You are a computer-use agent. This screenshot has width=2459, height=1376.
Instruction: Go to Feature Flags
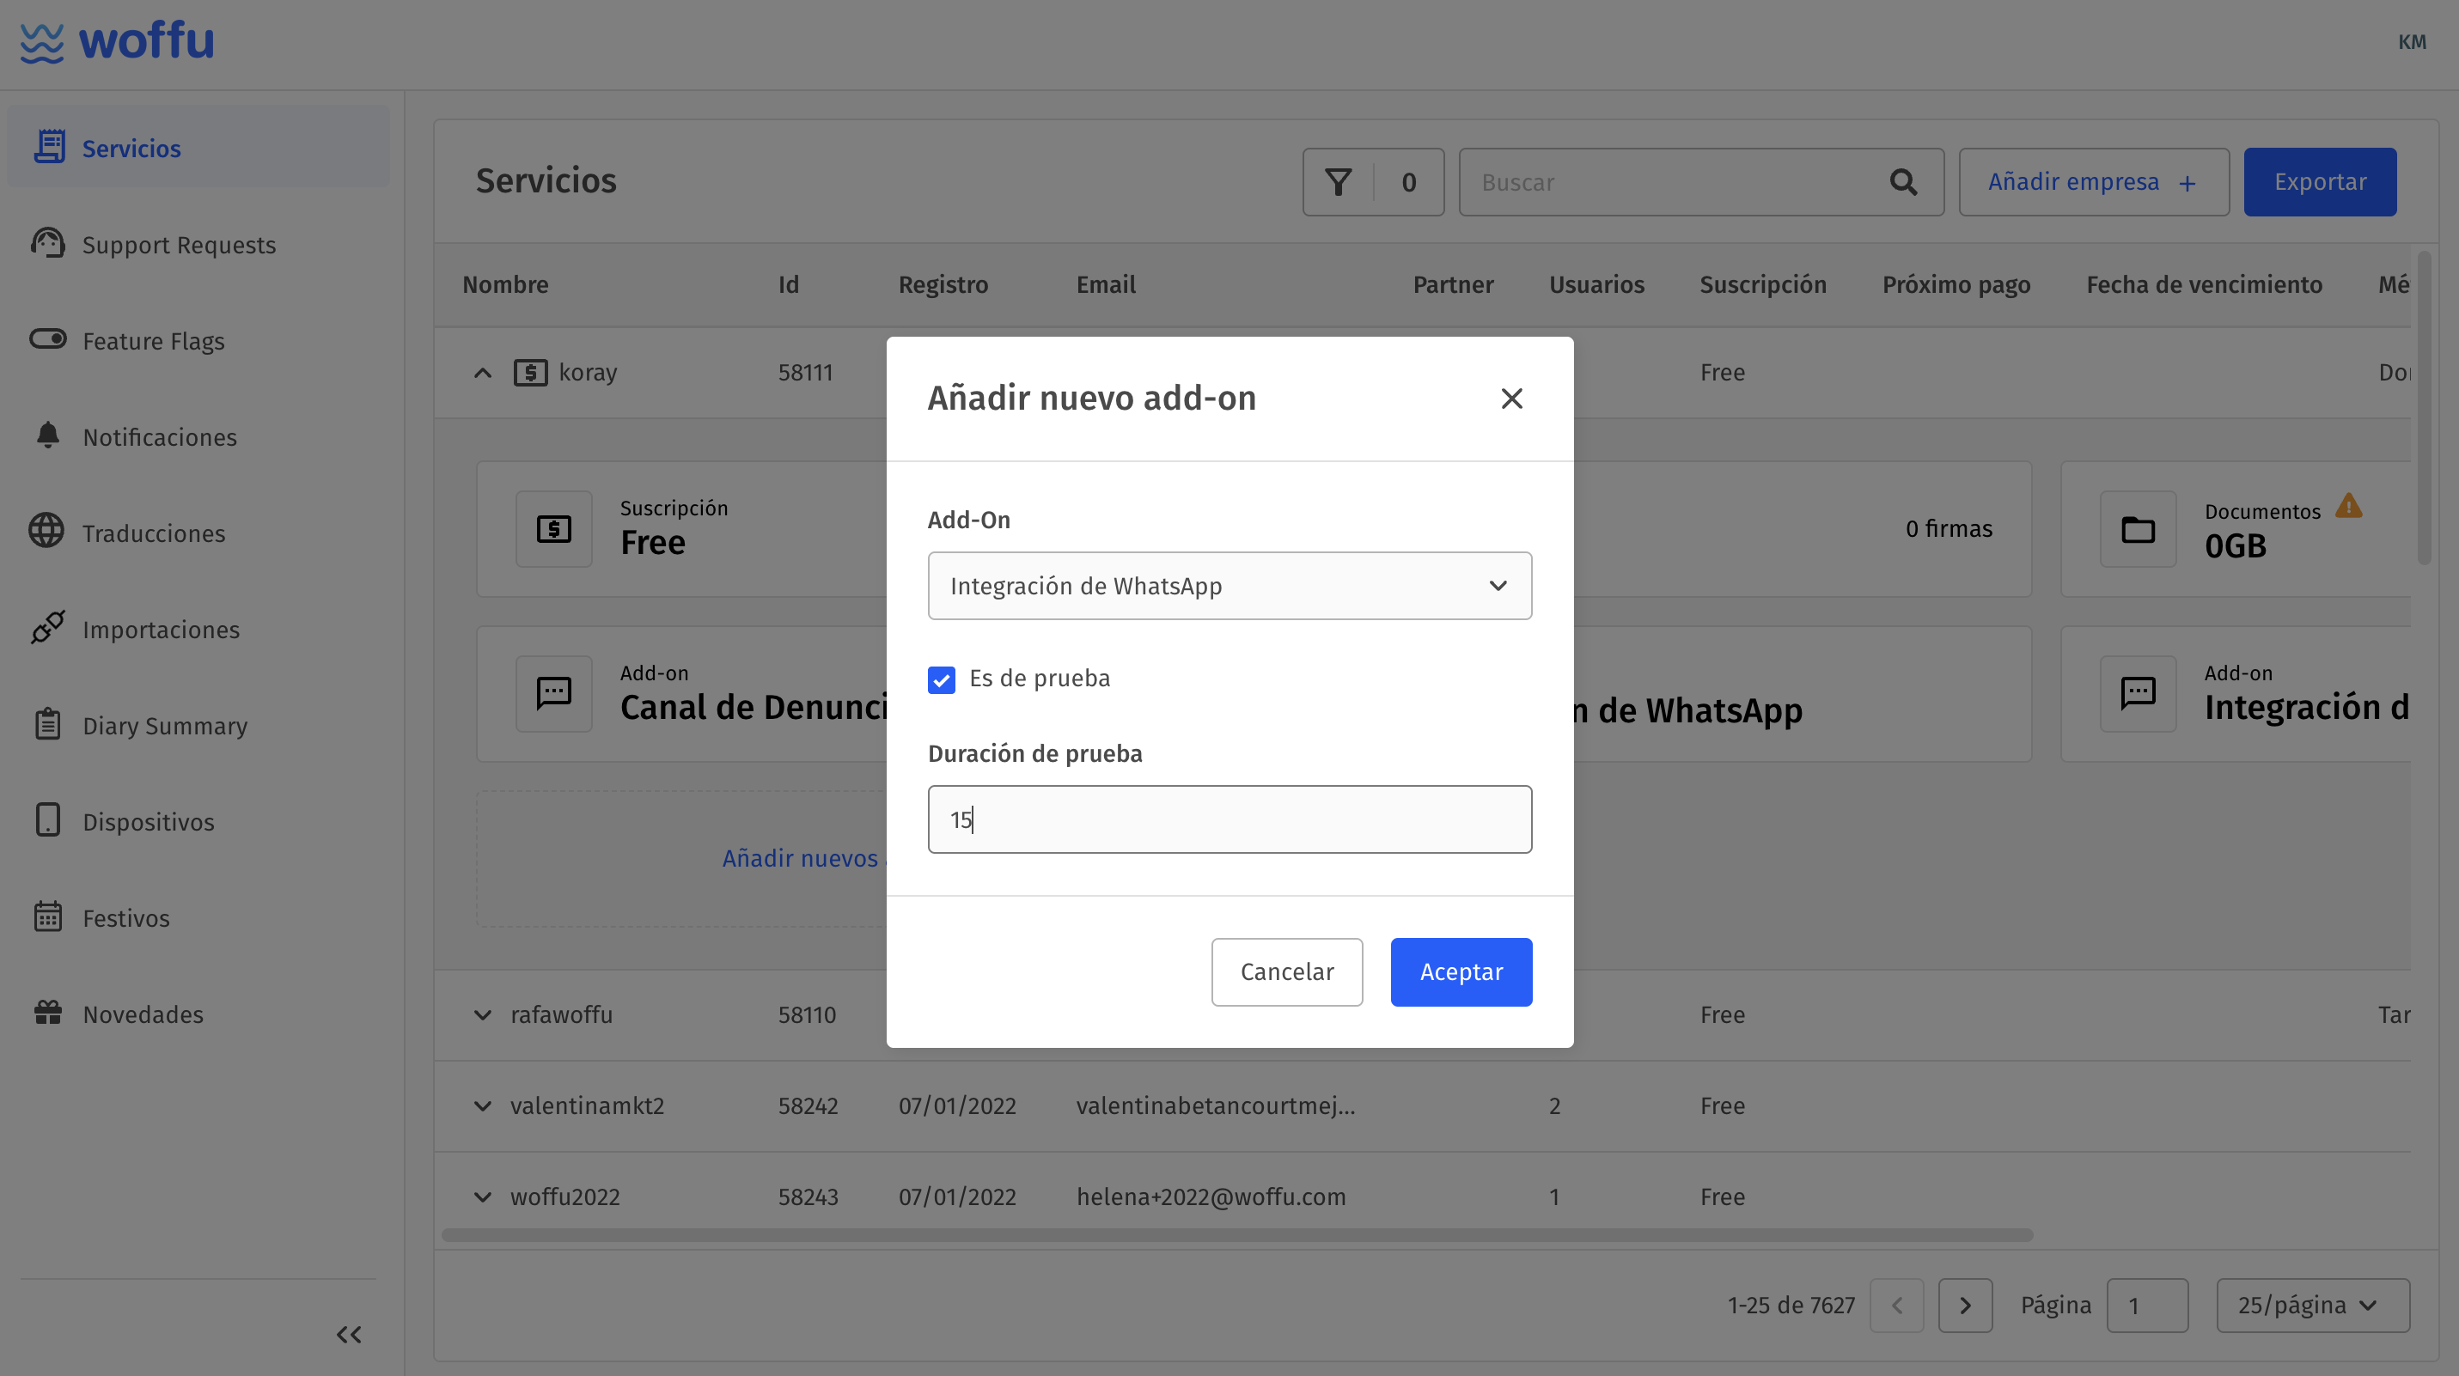pos(153,341)
